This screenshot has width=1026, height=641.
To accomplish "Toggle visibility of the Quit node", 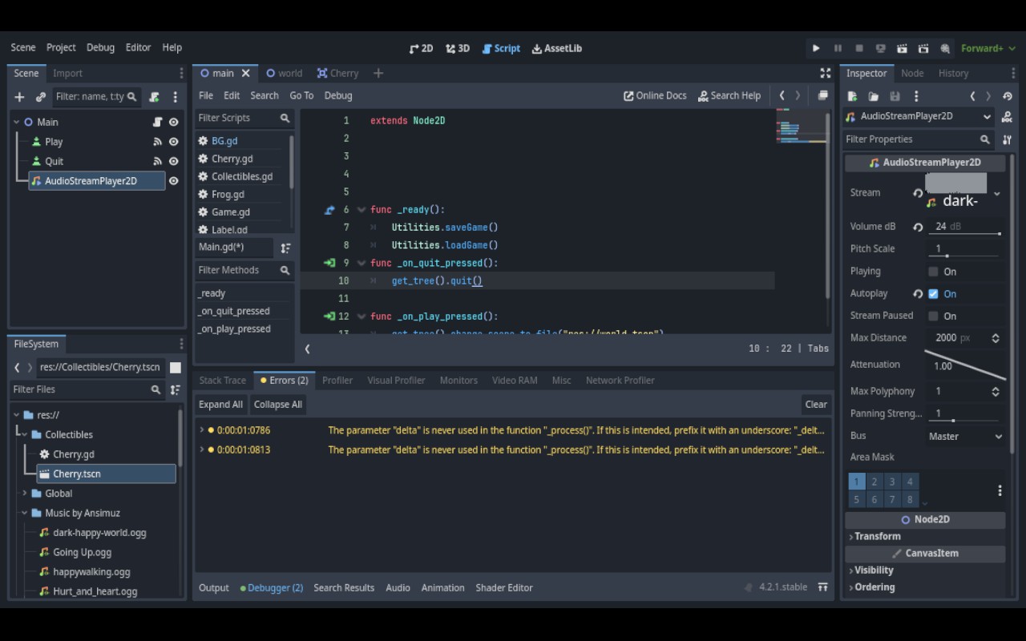I will click(x=173, y=161).
